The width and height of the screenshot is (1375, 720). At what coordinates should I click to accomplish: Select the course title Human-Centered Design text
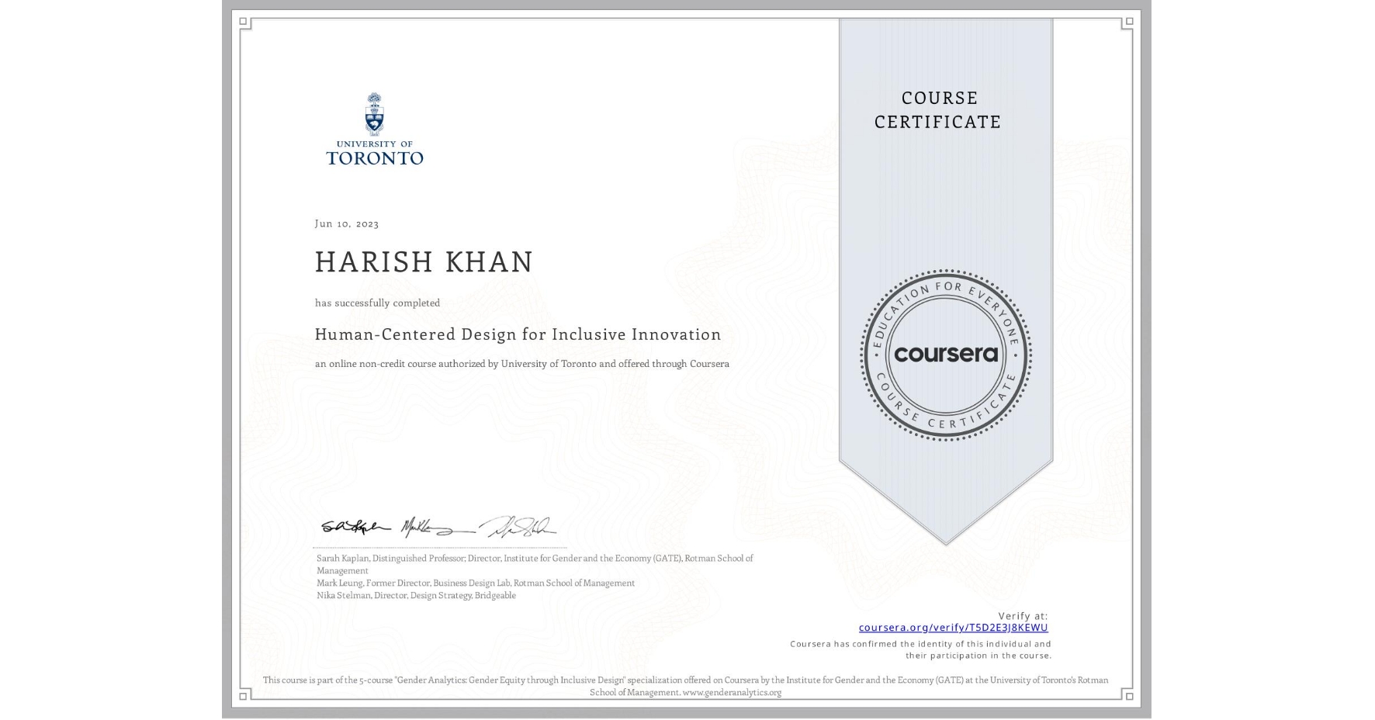(518, 334)
